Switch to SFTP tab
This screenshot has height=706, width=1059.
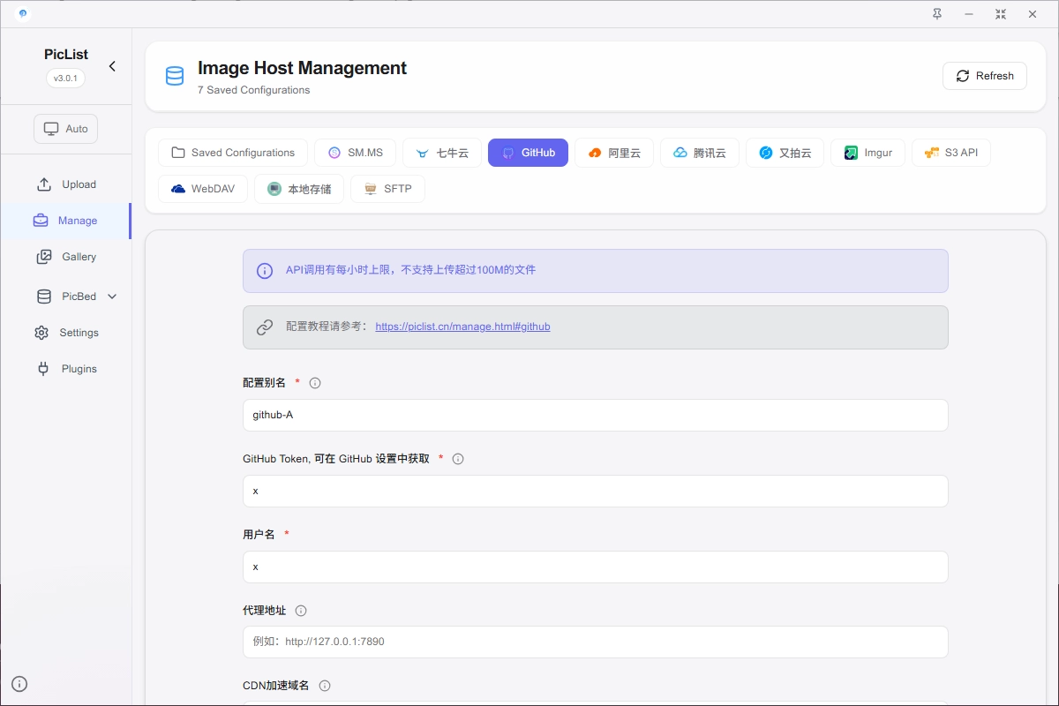pos(387,189)
